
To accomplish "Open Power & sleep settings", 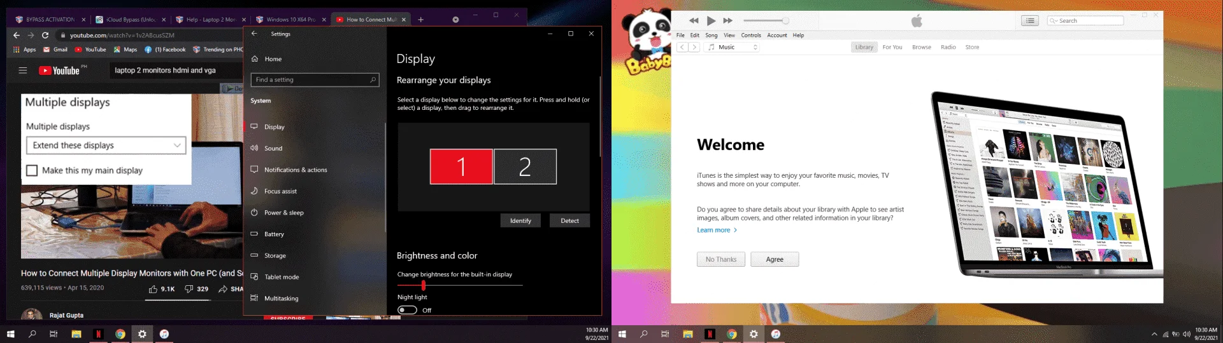I will coord(283,213).
